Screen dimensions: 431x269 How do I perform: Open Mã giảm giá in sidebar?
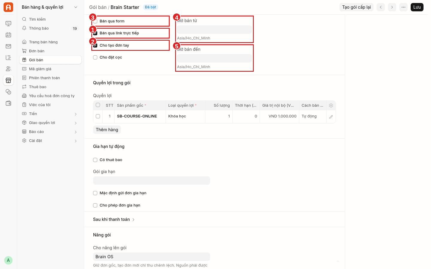click(50, 69)
